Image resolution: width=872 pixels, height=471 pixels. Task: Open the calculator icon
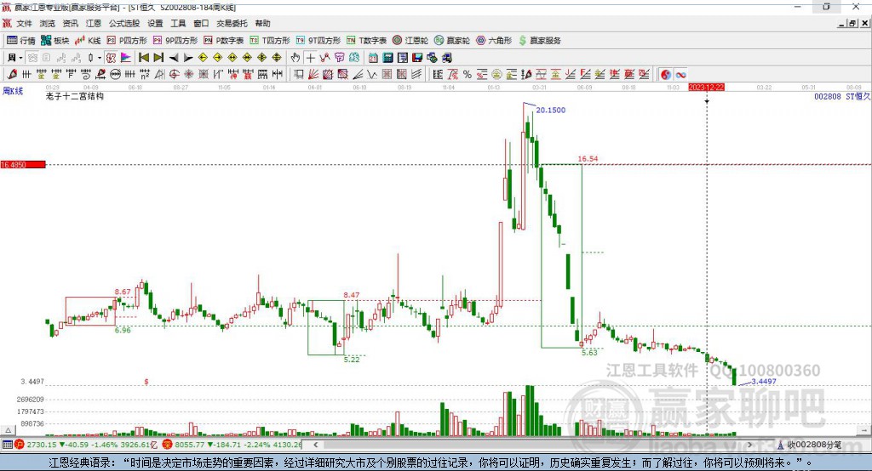click(388, 58)
